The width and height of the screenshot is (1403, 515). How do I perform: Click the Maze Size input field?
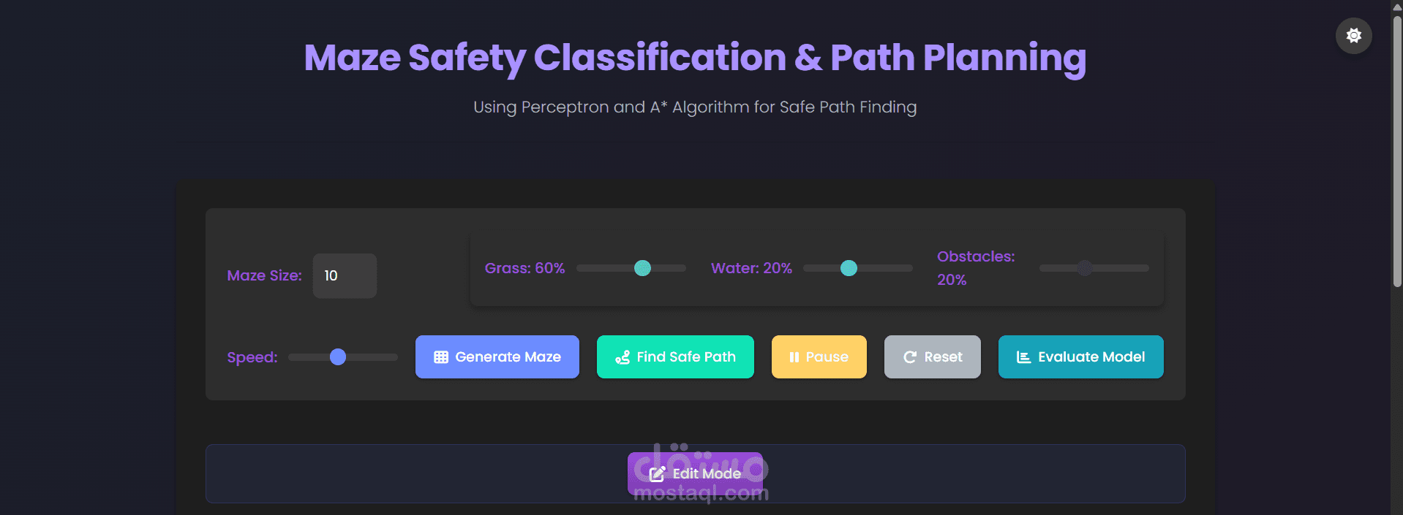point(345,275)
